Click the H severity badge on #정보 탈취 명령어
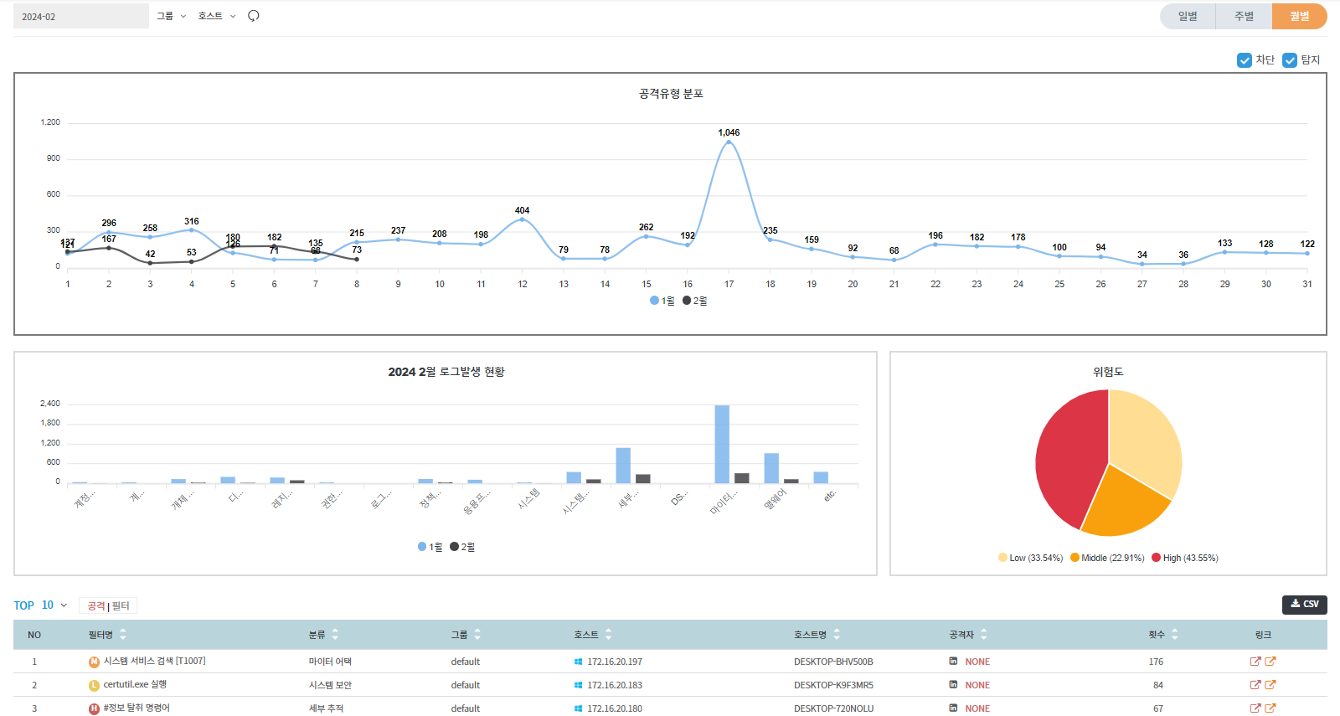Screen dimensions: 1340x716 pos(94,708)
